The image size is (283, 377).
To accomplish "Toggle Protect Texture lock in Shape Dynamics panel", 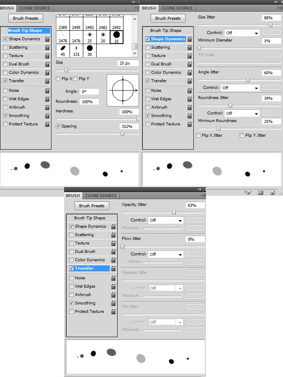I will click(x=190, y=124).
